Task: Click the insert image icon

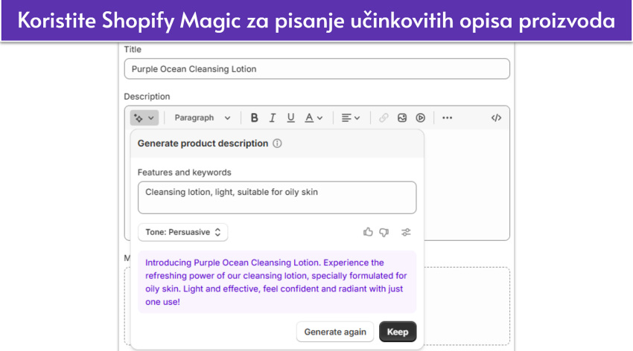Action: pos(402,117)
